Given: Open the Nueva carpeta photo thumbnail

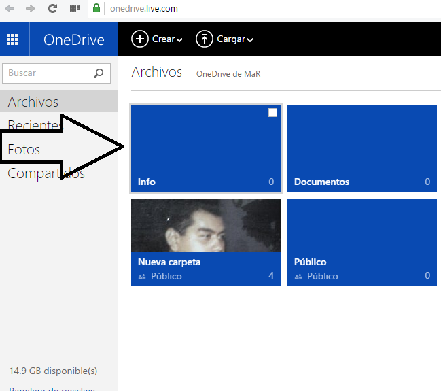Looking at the screenshot, I should tap(205, 225).
